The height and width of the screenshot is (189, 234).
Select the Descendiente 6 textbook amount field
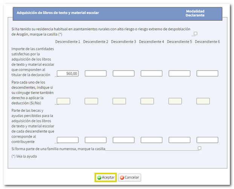(x=207, y=74)
